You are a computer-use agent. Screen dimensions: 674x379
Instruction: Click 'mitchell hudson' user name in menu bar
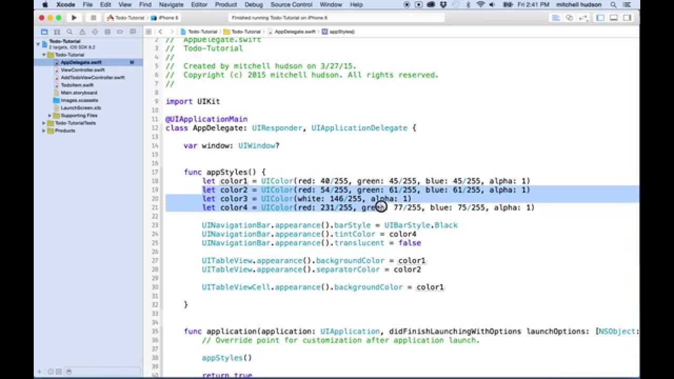coord(580,5)
